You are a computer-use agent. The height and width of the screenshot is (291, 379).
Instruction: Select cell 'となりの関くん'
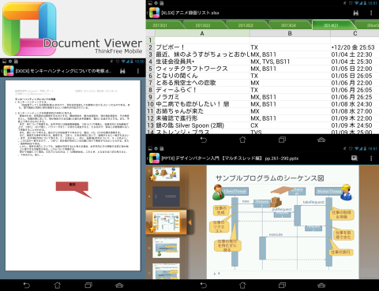[x=202, y=76]
